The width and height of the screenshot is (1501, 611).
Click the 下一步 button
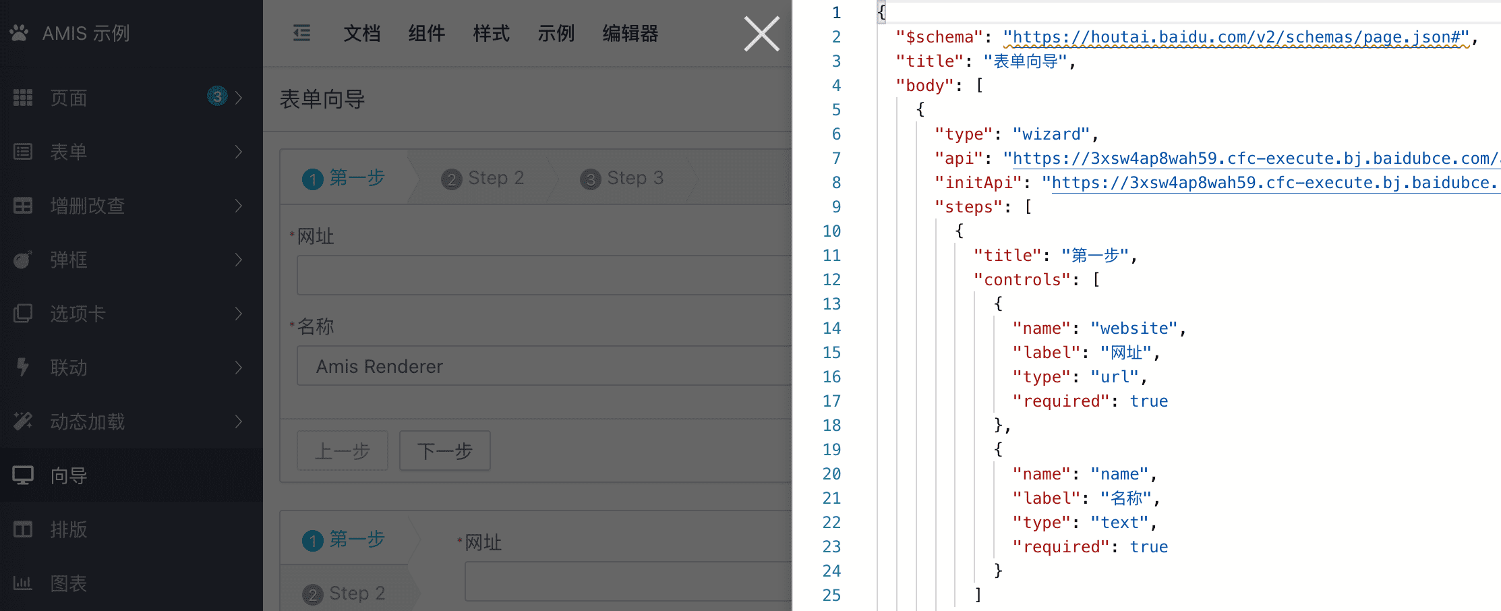(x=445, y=450)
